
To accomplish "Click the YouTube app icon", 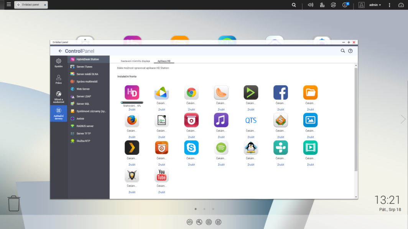I will [161, 175].
